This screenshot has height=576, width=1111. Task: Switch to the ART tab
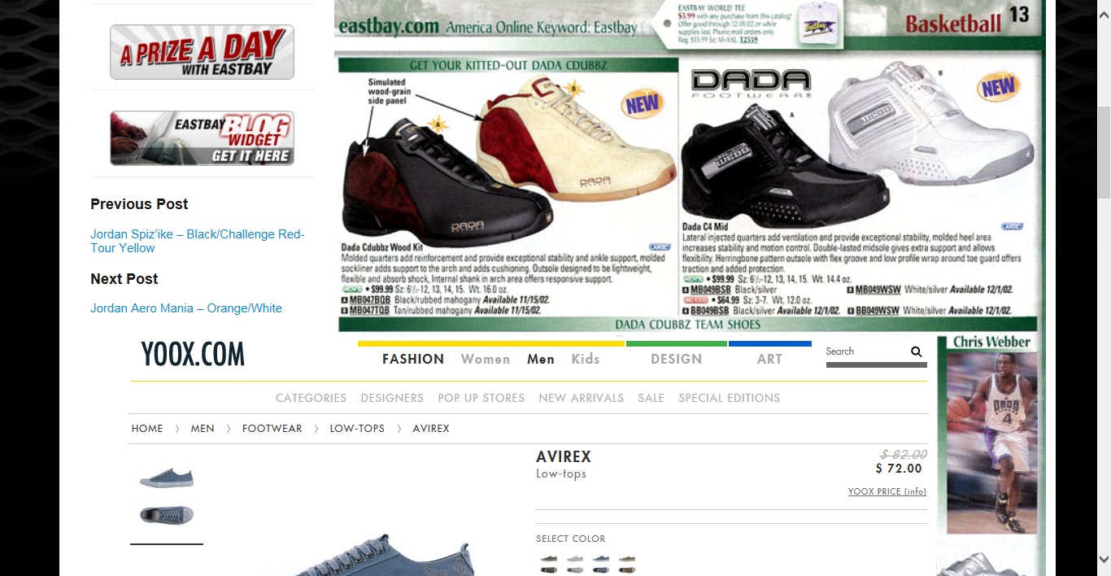[769, 360]
